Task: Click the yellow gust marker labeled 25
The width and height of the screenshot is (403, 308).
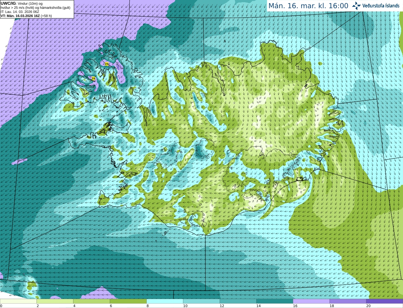Action: (107, 64)
